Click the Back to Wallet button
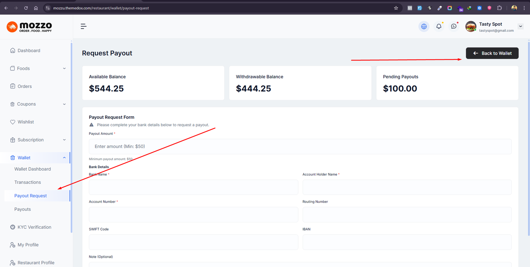This screenshot has height=267, width=530. 492,53
